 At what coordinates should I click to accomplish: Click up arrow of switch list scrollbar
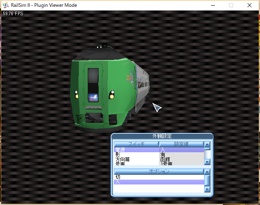point(207,144)
